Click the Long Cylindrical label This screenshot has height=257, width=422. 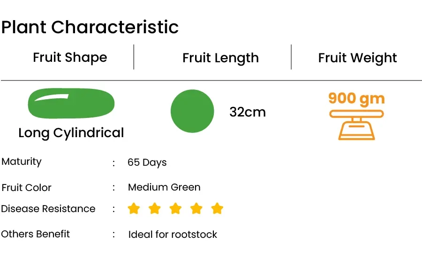click(71, 133)
